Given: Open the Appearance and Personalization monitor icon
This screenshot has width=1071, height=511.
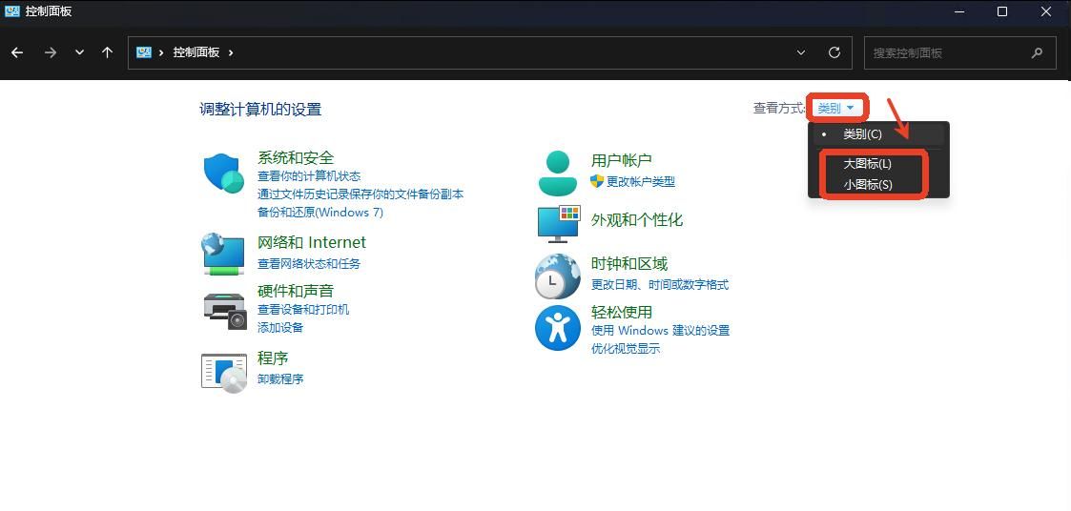Looking at the screenshot, I should click(x=558, y=222).
